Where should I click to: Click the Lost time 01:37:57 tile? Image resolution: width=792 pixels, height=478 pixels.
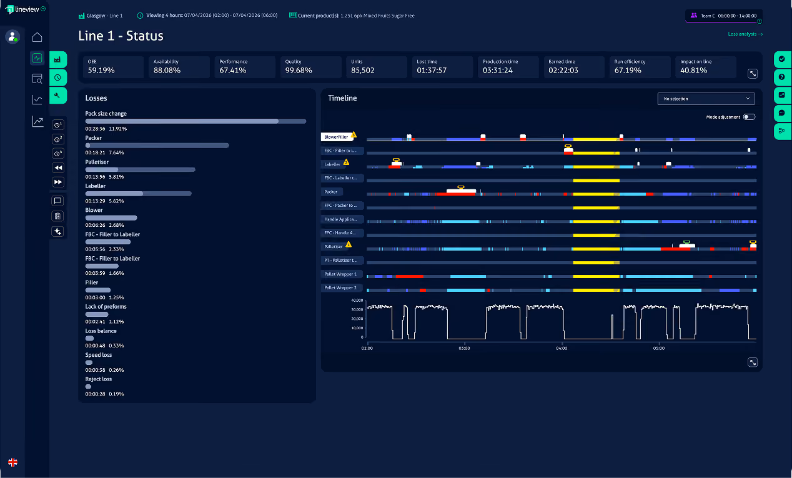click(x=442, y=67)
